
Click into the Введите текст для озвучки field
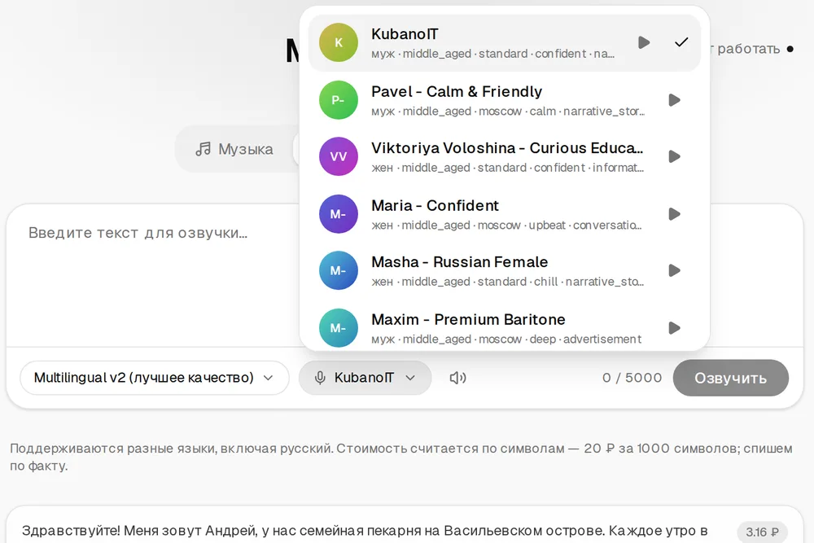[x=153, y=275]
